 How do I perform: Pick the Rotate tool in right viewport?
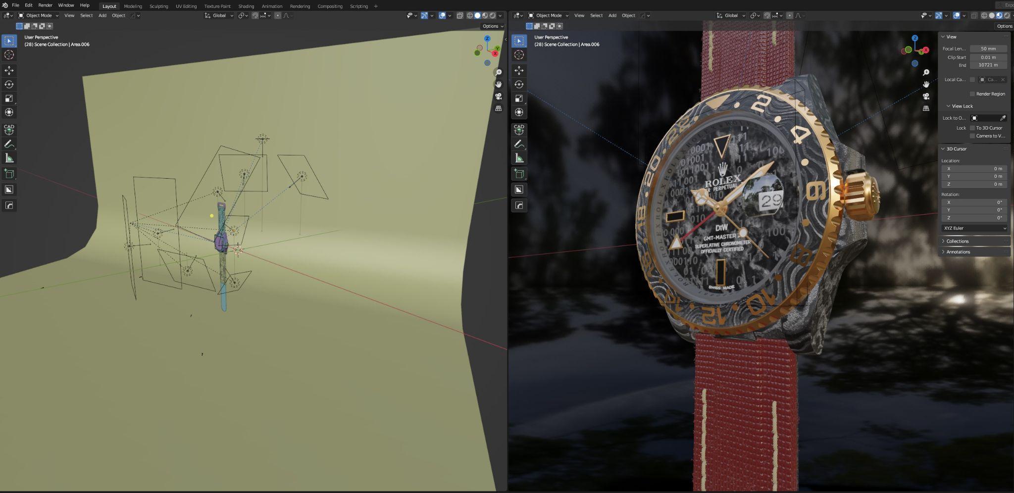tap(519, 84)
